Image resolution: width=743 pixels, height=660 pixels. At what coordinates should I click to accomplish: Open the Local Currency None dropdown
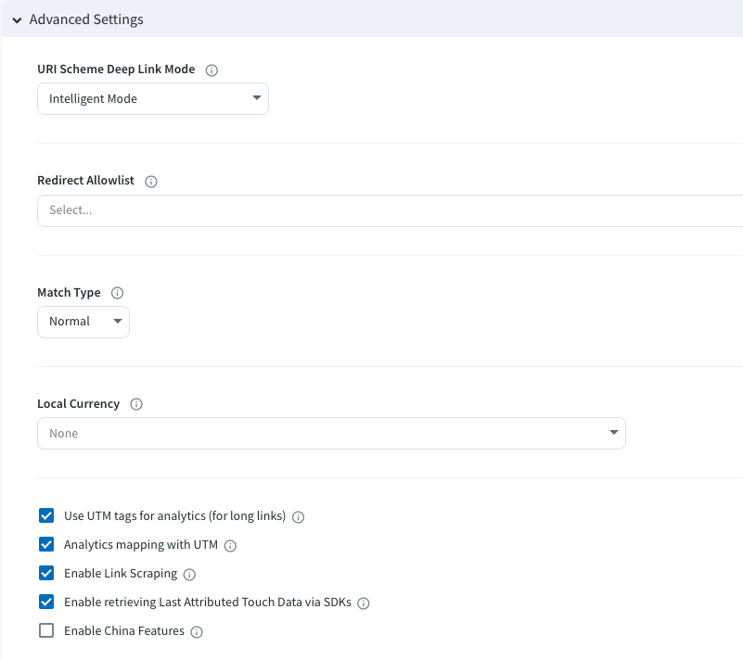(x=331, y=433)
